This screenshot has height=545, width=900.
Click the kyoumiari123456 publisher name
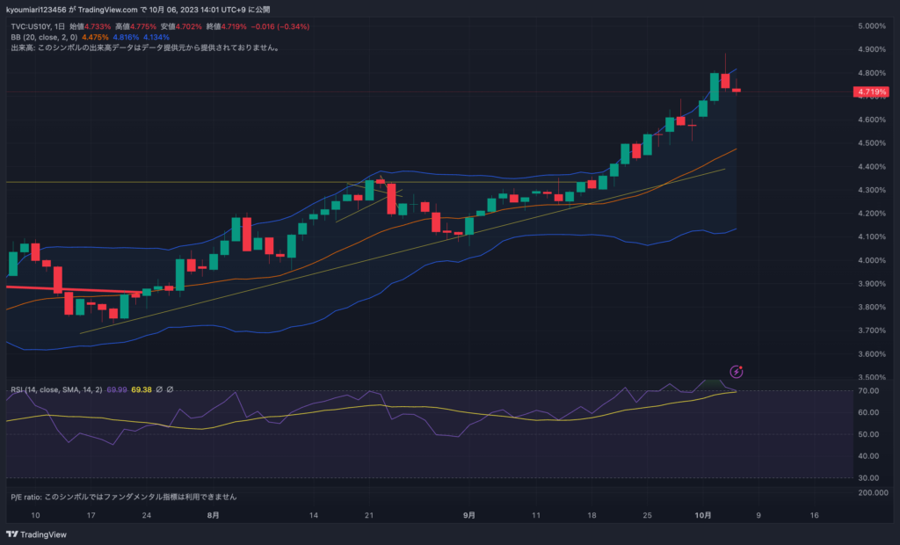click(35, 10)
